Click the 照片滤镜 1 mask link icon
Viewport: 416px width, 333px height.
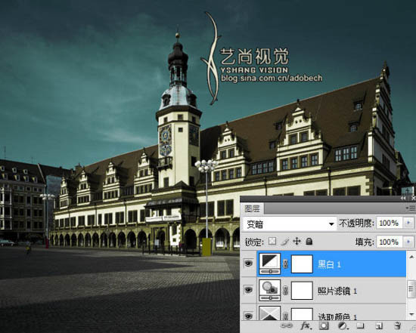[286, 291]
